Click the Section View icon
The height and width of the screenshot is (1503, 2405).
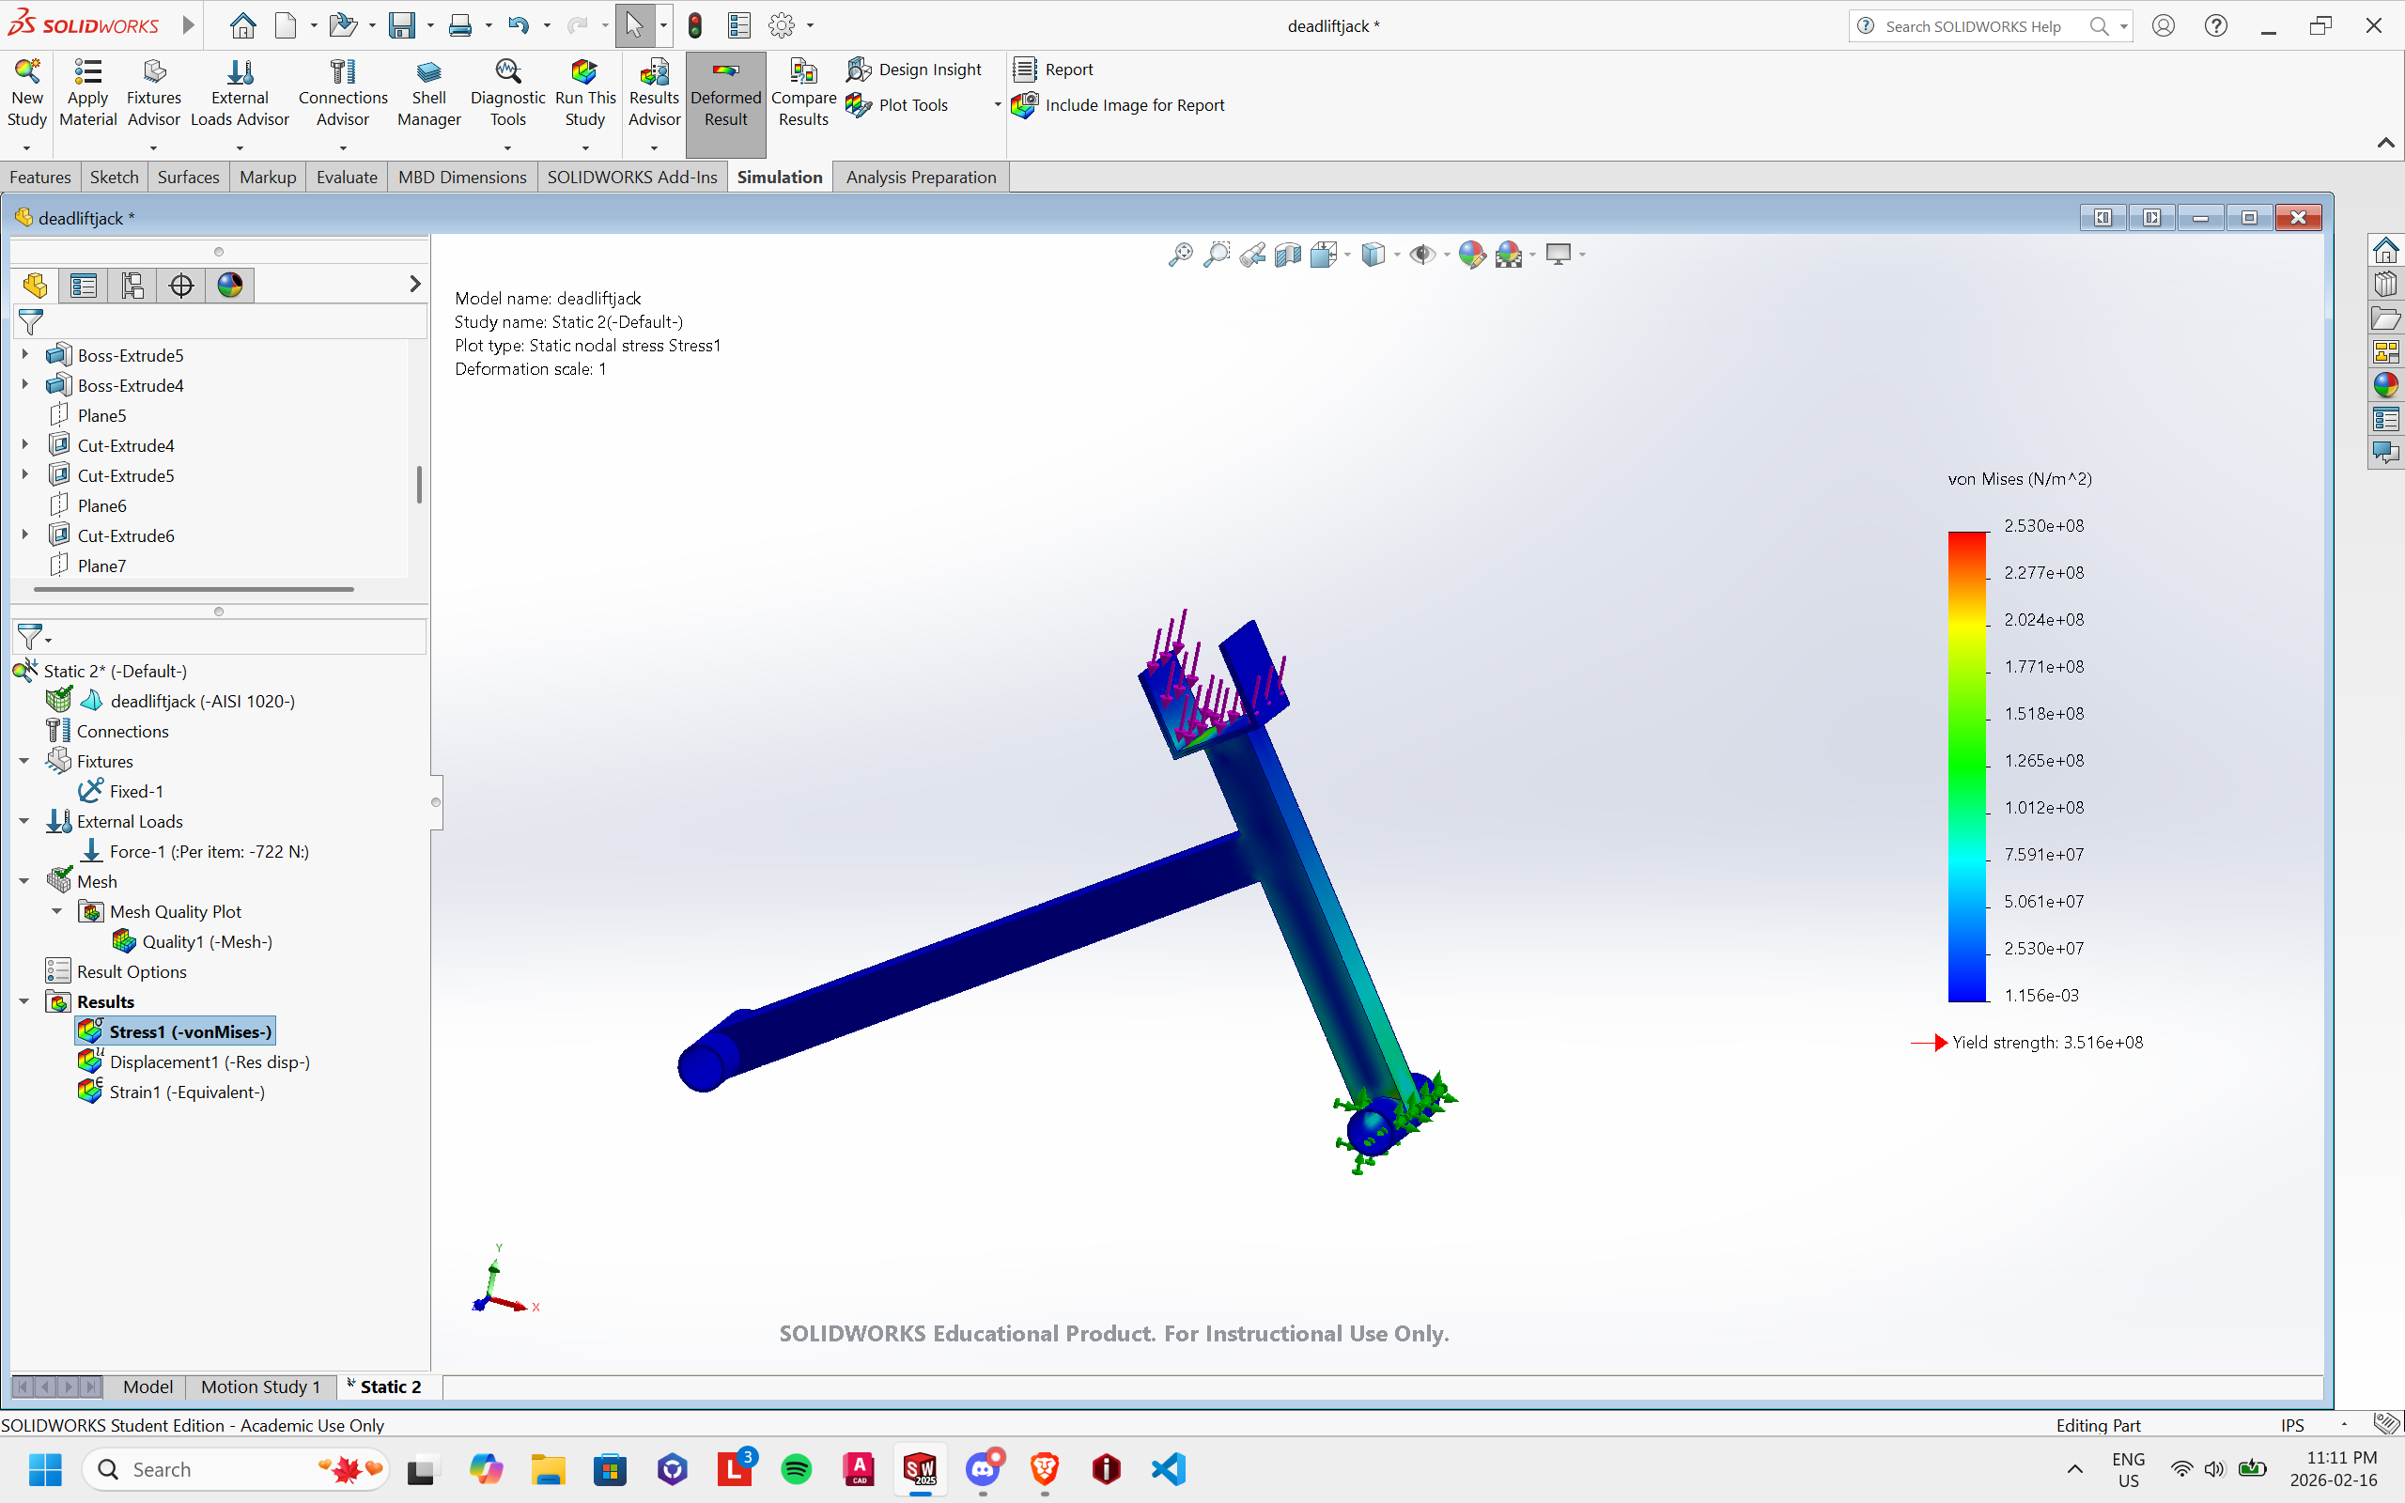tap(1288, 256)
